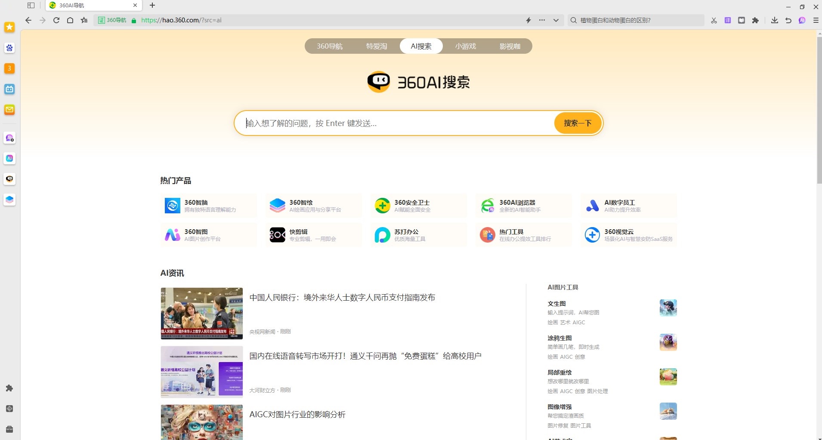Click the 局部重绘 tool thumbnail

tap(667, 376)
